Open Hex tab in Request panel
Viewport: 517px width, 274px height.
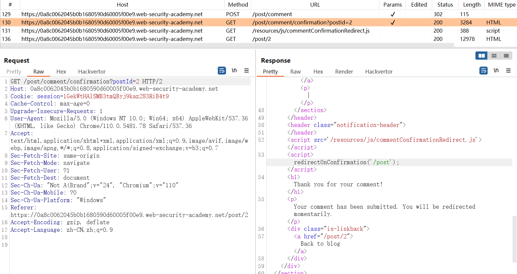[61, 72]
